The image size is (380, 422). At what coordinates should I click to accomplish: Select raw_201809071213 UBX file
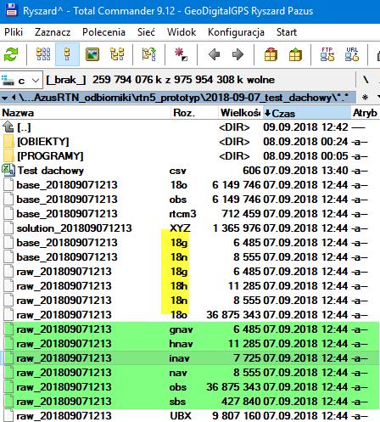coord(190,416)
